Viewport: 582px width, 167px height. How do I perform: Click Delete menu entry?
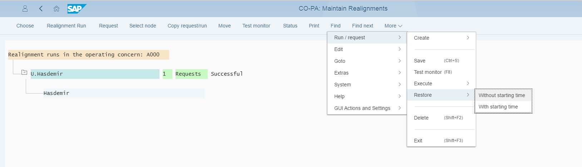point(421,118)
